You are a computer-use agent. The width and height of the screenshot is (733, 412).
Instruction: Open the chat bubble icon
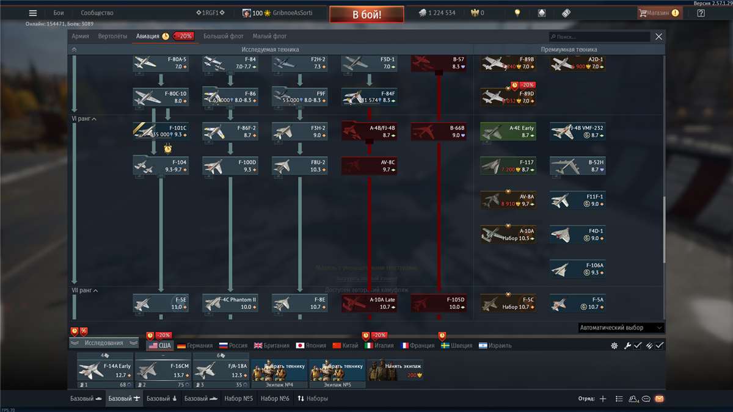tap(646, 399)
